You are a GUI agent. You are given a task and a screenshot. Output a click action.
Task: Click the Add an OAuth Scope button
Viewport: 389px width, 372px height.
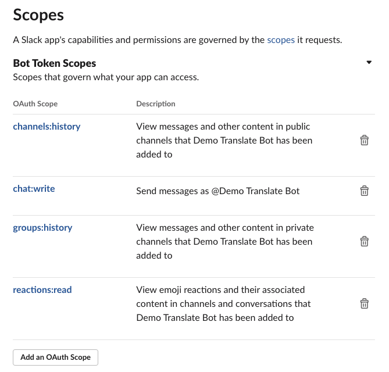click(x=56, y=357)
